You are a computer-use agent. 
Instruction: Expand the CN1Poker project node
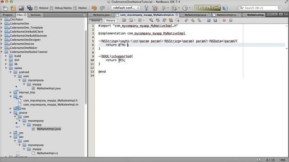pos(2,19)
